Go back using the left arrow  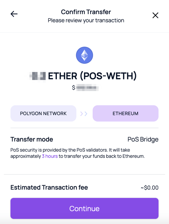click(14, 14)
